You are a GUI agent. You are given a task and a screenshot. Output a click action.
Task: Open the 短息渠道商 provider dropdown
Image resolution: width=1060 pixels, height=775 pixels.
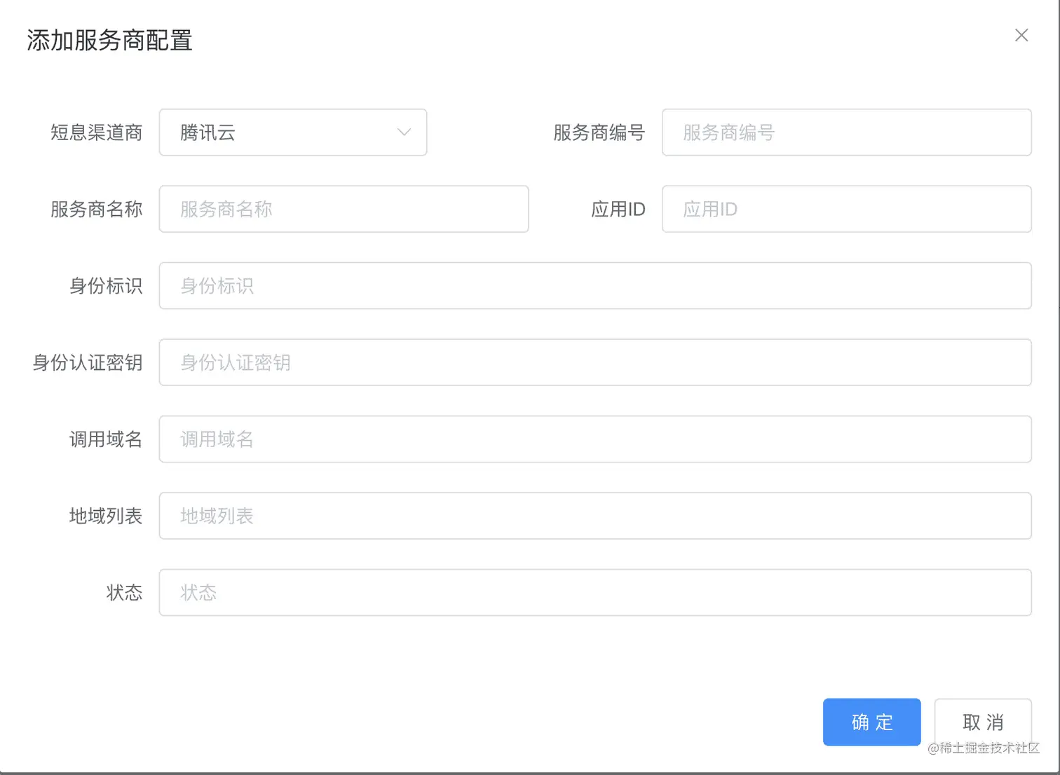293,132
